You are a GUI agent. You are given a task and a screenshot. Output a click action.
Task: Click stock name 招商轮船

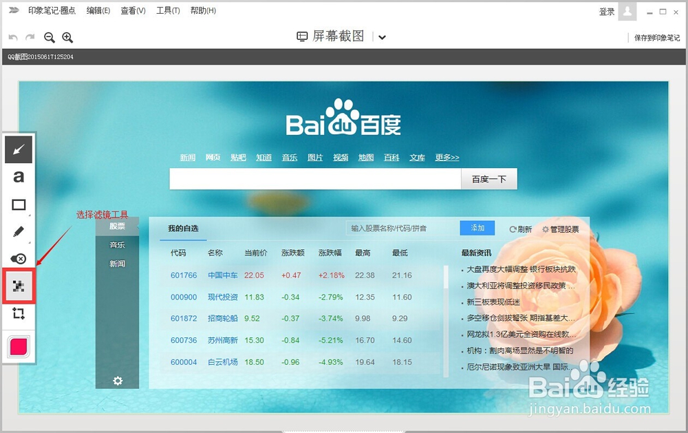pos(222,318)
